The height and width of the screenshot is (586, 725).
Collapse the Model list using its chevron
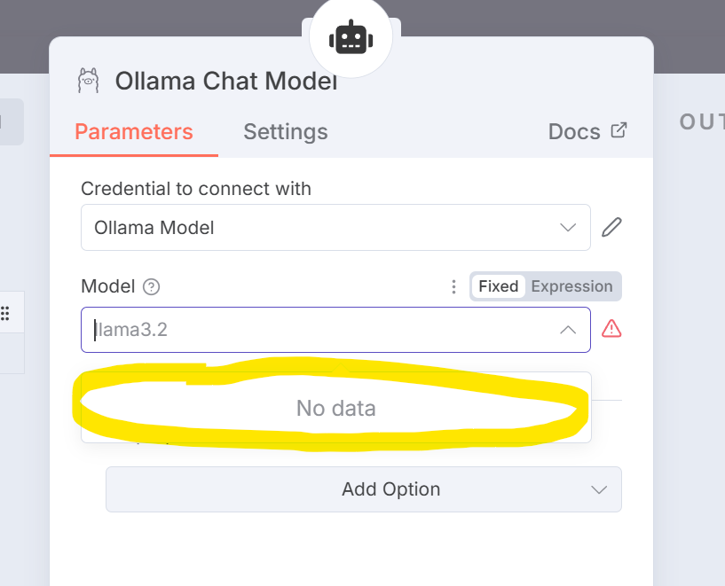coord(568,330)
